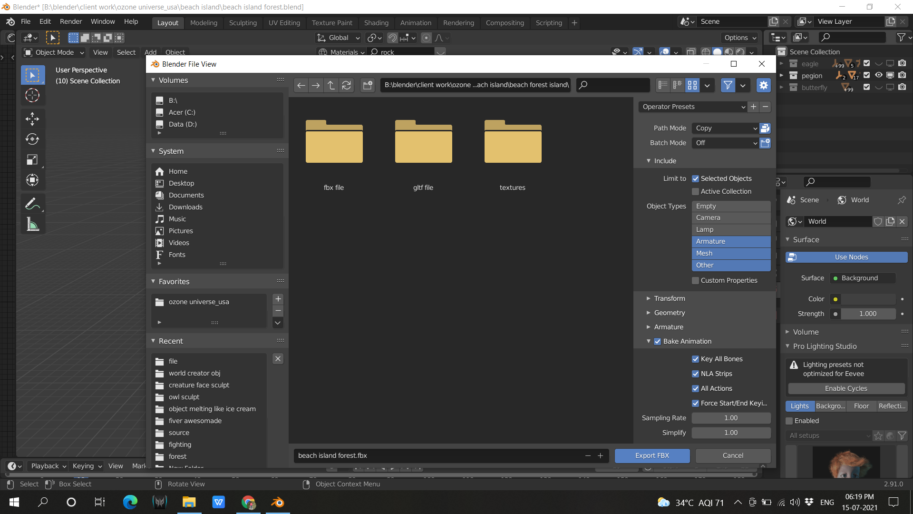The height and width of the screenshot is (514, 913).
Task: Uncheck All Actions option
Action: click(x=696, y=388)
